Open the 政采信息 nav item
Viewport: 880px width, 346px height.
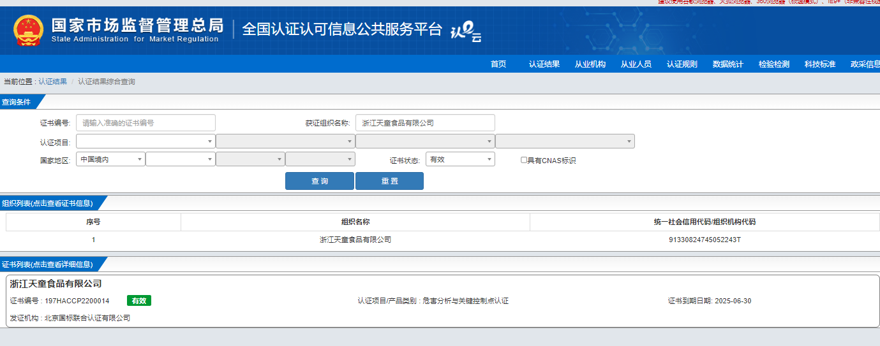[x=865, y=64]
